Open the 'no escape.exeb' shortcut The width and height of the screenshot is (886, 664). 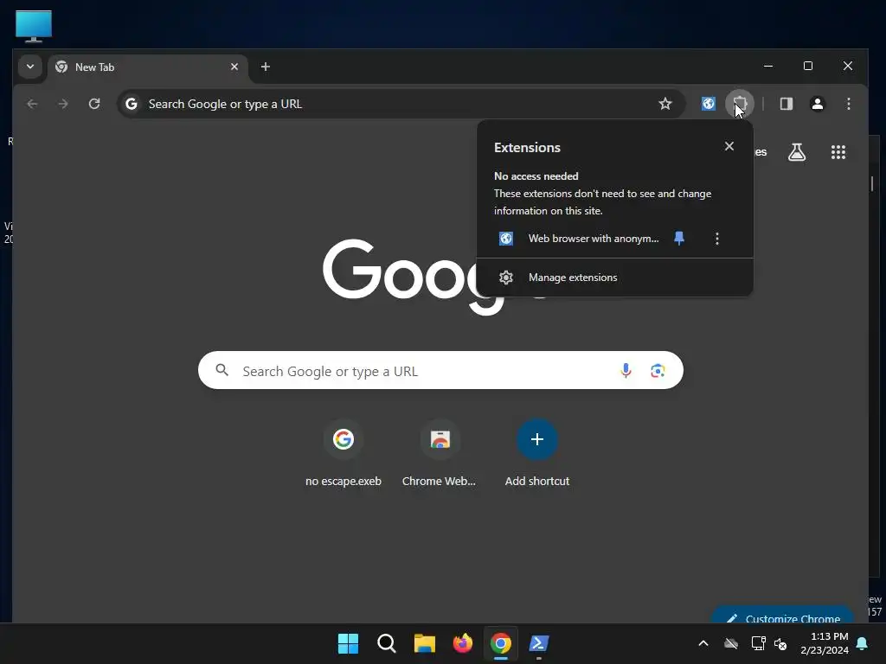pyautogui.click(x=343, y=453)
